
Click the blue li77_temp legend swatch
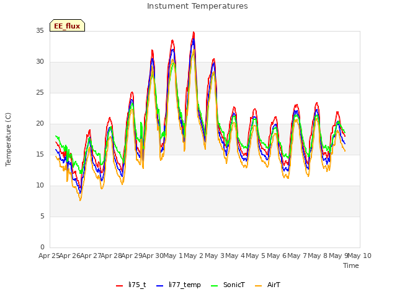coord(160,286)
